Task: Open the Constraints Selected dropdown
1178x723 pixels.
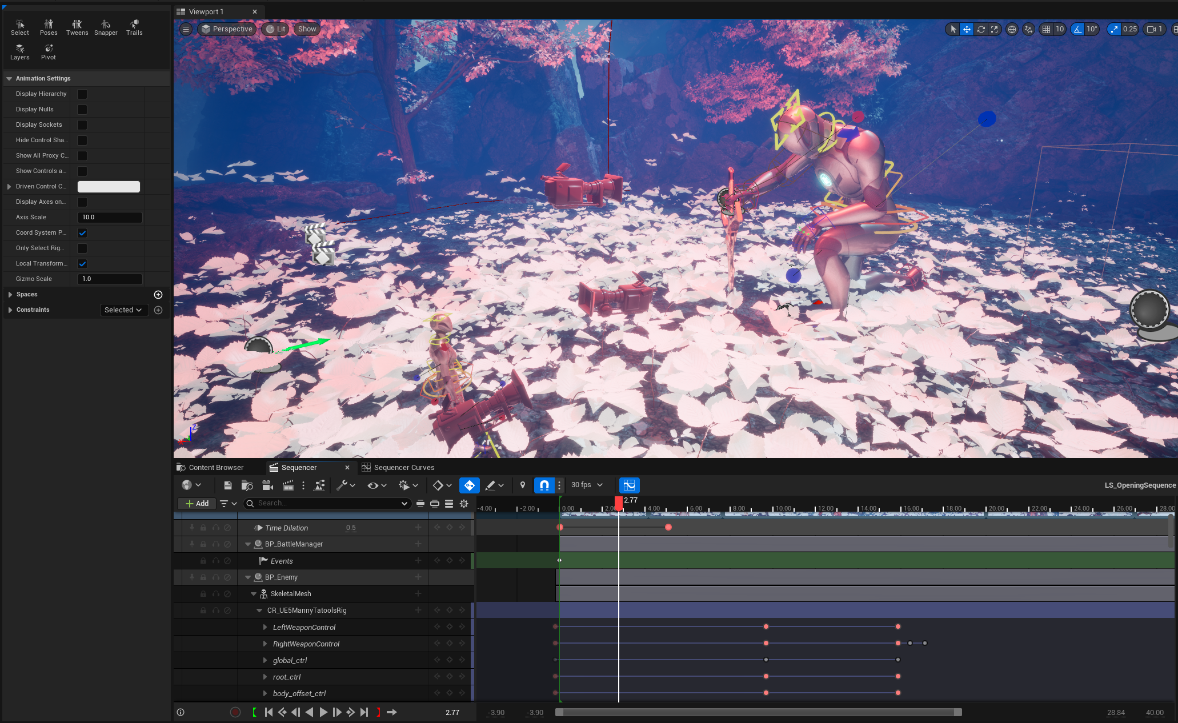Action: [123, 310]
